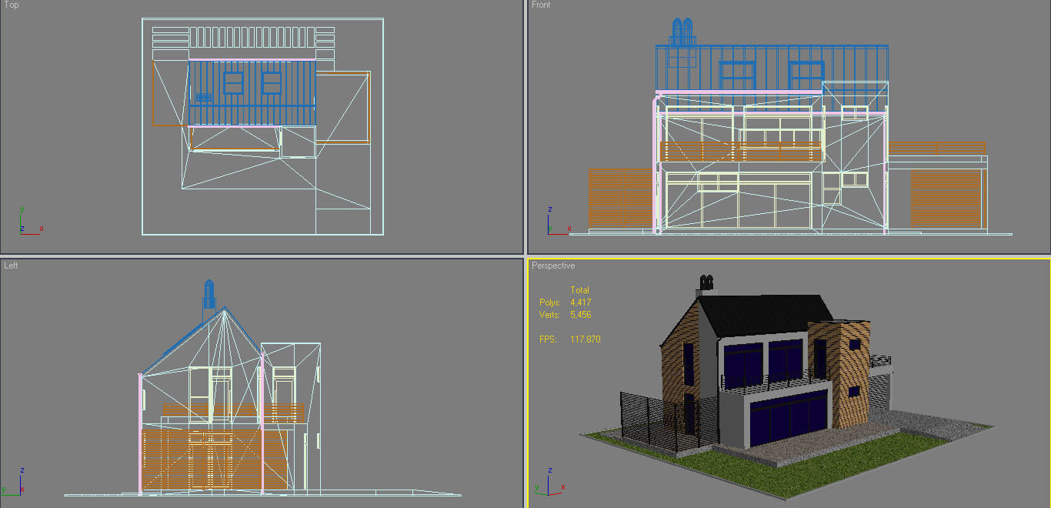Click the FPS value 117.870
Image resolution: width=1051 pixels, height=508 pixels.
pos(586,339)
